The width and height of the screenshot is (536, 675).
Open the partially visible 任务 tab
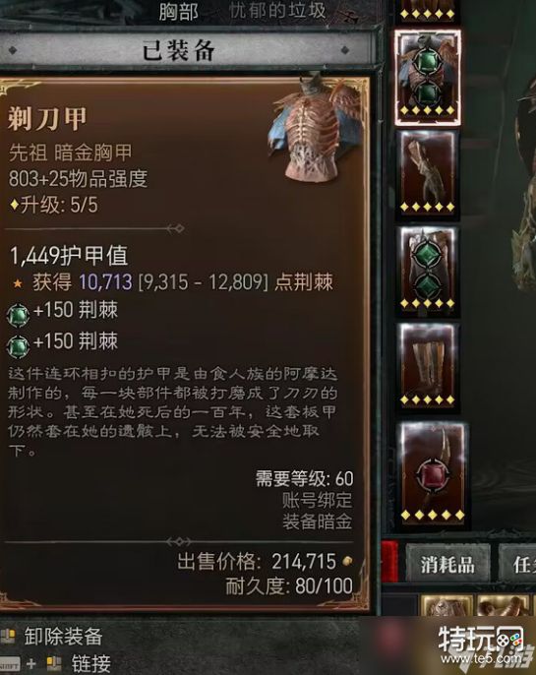click(x=517, y=563)
